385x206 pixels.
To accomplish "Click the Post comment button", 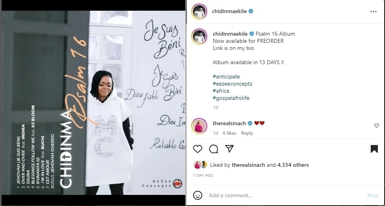I will pos(373,195).
